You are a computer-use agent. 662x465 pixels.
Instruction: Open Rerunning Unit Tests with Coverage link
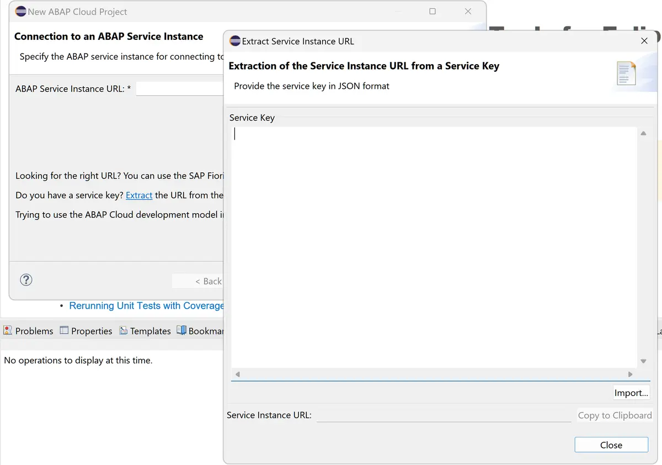pyautogui.click(x=146, y=305)
